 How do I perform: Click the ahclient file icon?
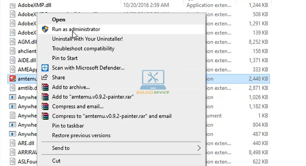click(x=13, y=51)
